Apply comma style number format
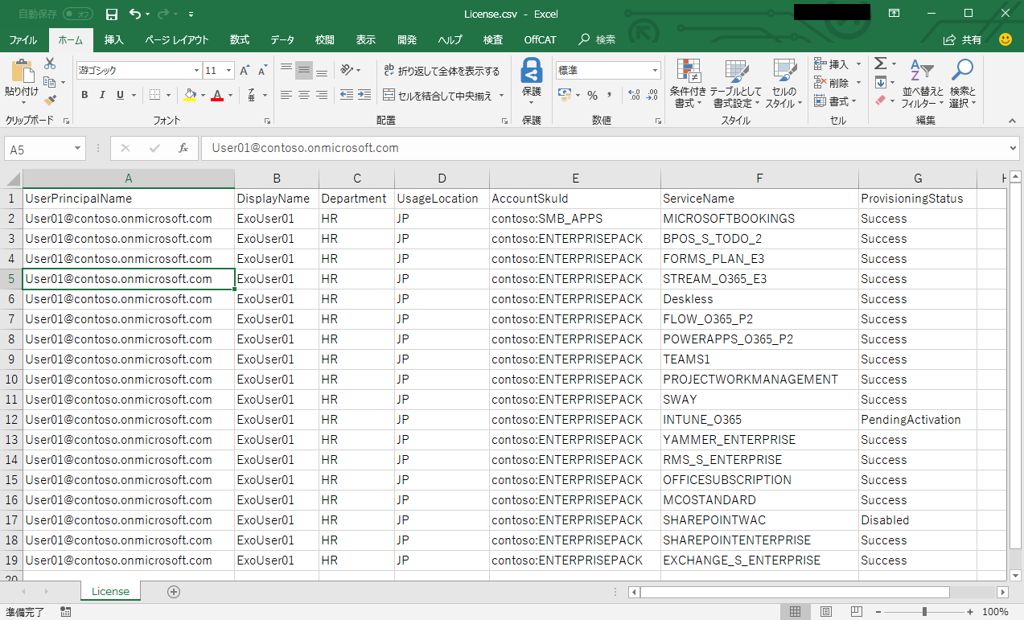The width and height of the screenshot is (1024, 620). (610, 95)
